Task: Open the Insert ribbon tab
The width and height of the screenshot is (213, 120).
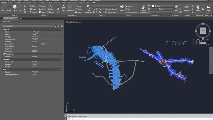Action: 10,3
